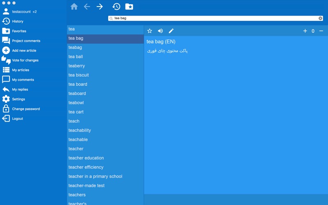Clear the search field with the X icon
The width and height of the screenshot is (328, 205).
[320, 18]
